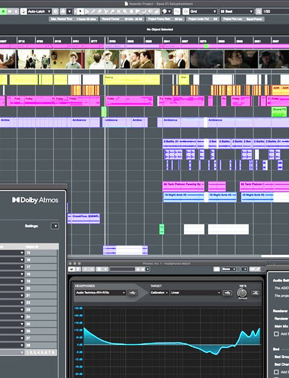Open the Beat grid type dropdown
The image size is (289, 378).
237,12
